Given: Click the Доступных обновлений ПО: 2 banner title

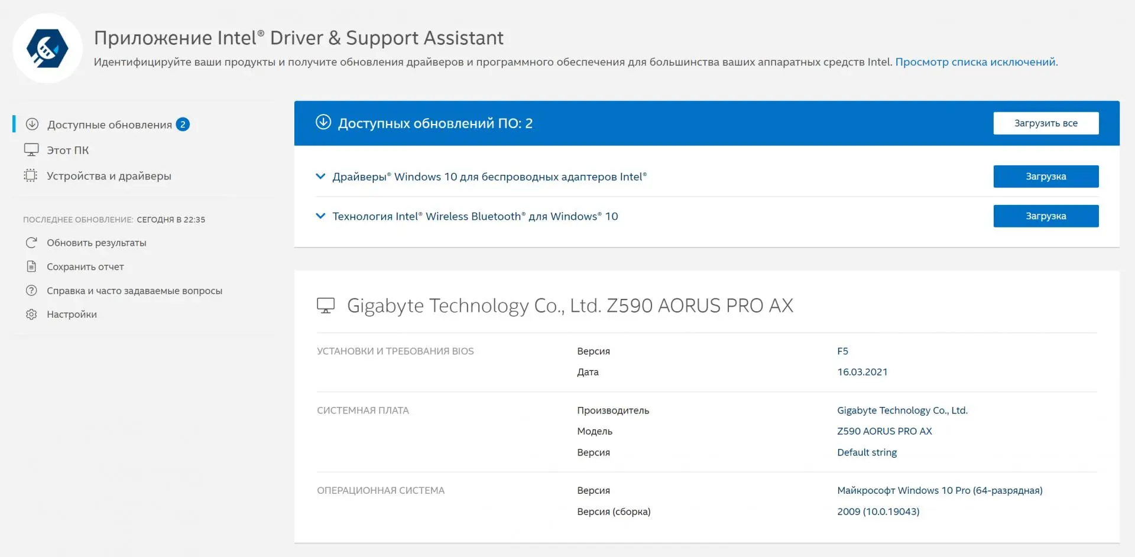Looking at the screenshot, I should 435,123.
